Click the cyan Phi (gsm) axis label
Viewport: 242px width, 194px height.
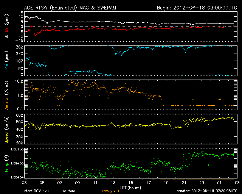tap(6, 61)
